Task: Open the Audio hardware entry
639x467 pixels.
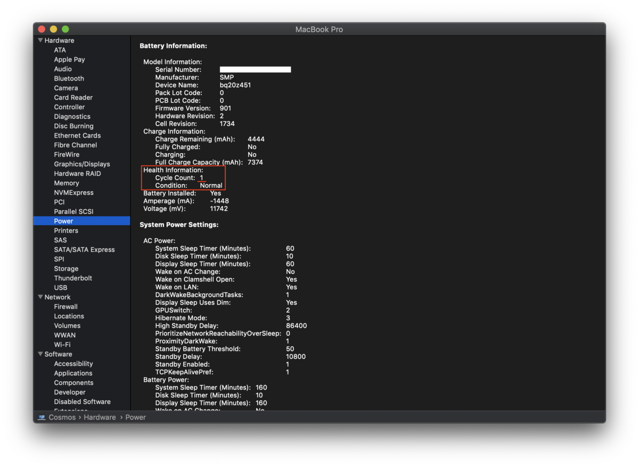Action: click(x=63, y=69)
